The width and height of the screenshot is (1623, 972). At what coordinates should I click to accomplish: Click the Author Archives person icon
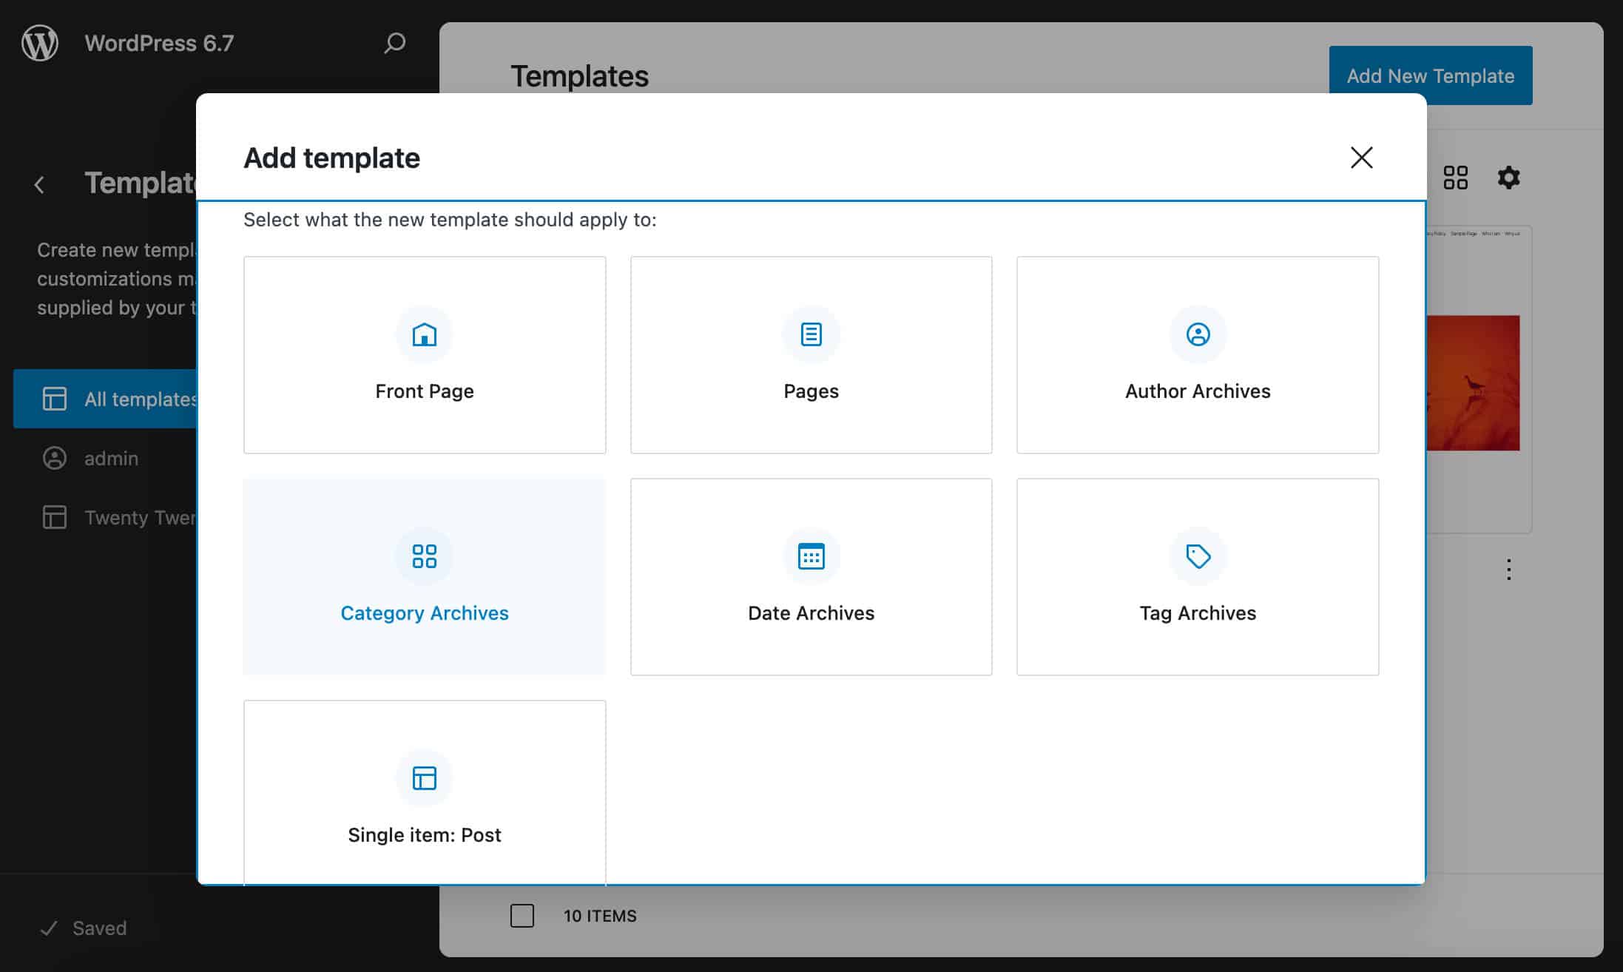point(1198,334)
